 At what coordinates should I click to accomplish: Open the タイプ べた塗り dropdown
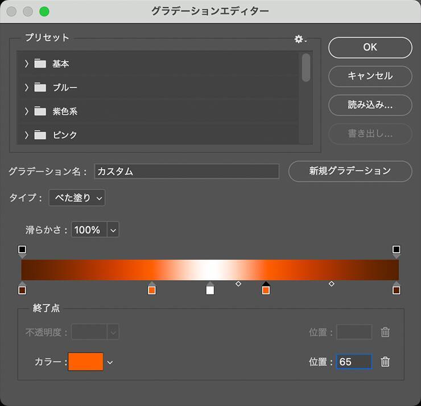tap(77, 198)
